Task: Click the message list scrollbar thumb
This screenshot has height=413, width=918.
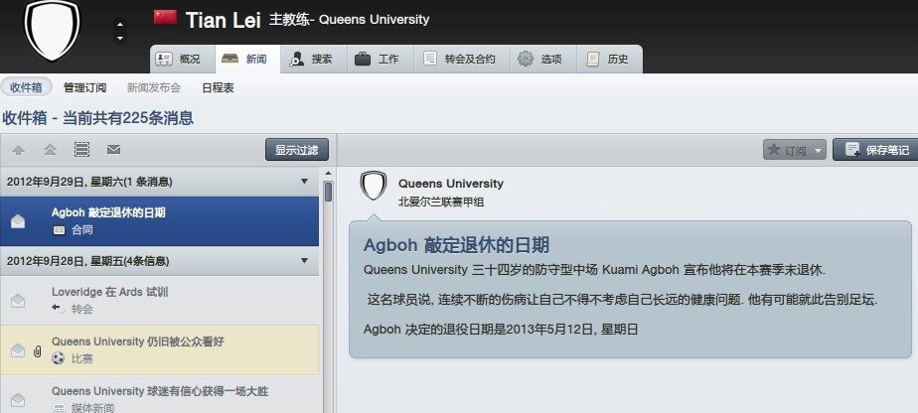Action: coord(328,192)
